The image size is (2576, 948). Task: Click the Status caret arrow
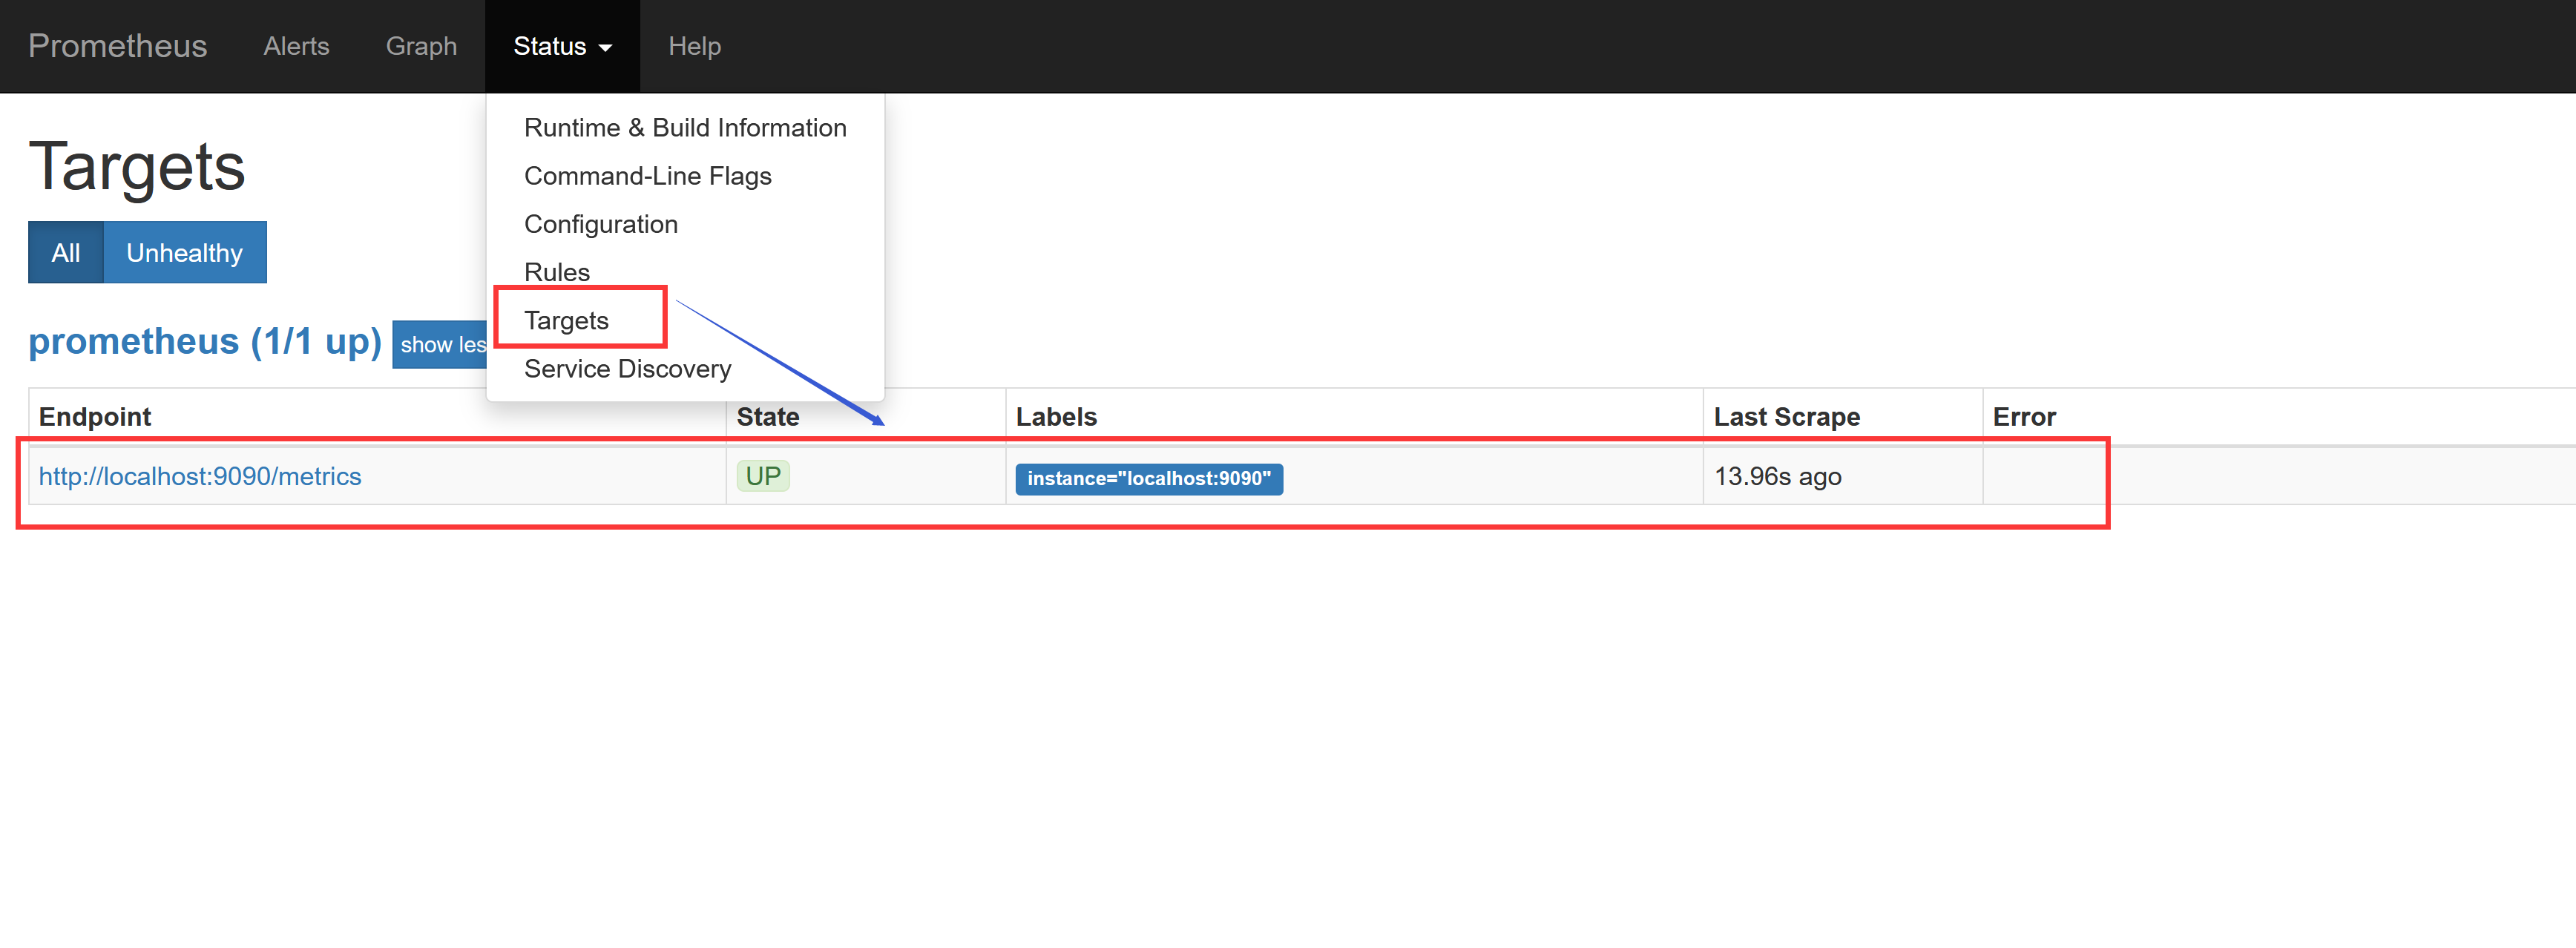[605, 48]
